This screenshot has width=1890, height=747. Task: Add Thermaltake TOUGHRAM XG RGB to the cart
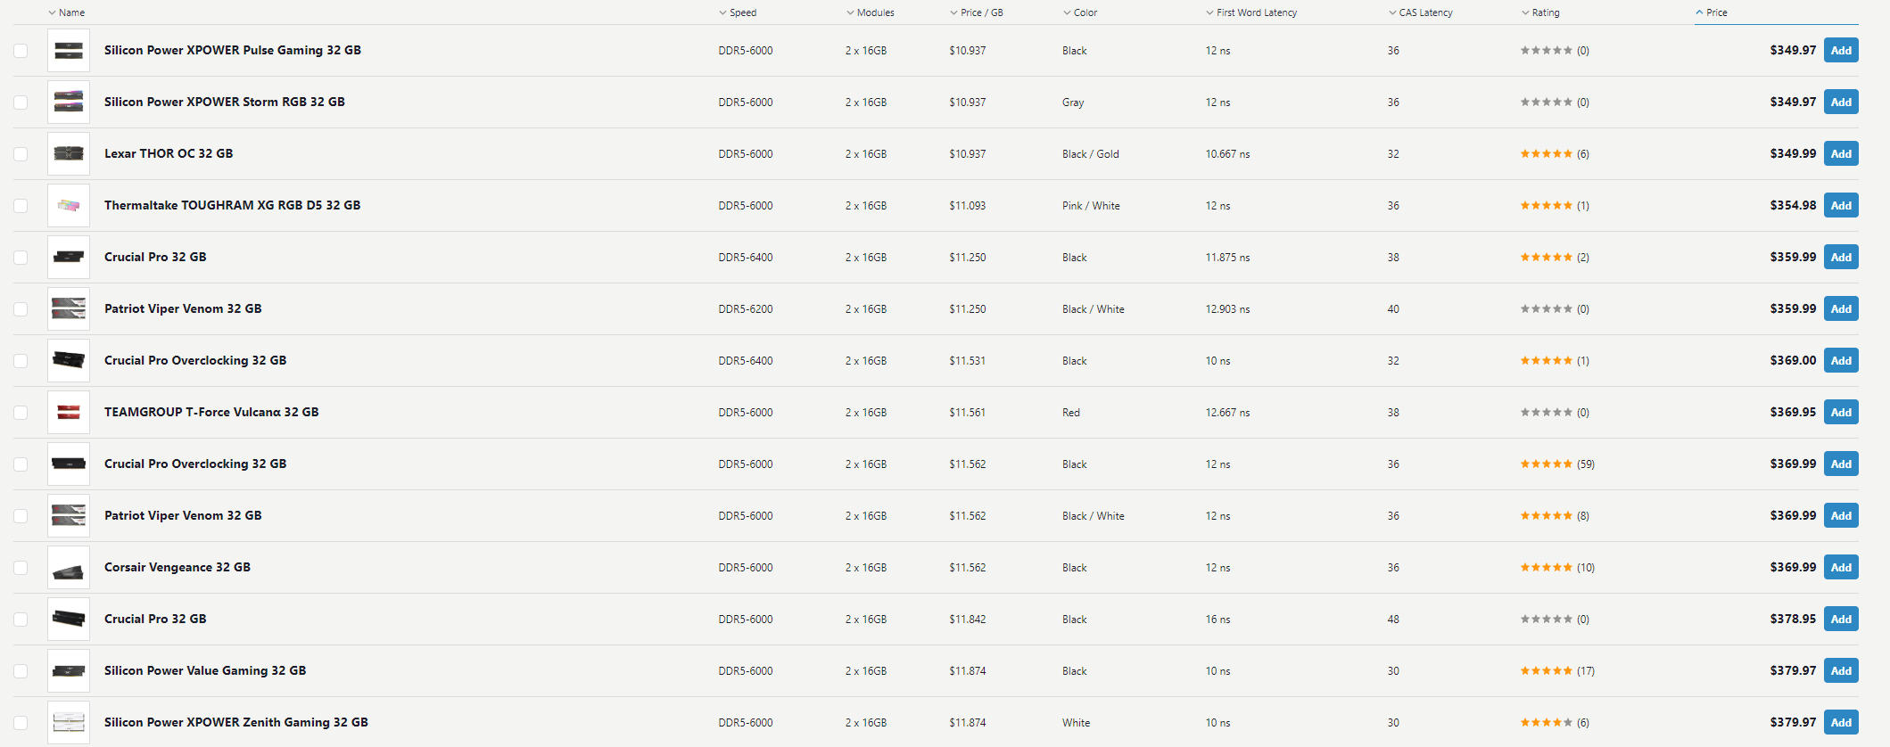pyautogui.click(x=1841, y=205)
